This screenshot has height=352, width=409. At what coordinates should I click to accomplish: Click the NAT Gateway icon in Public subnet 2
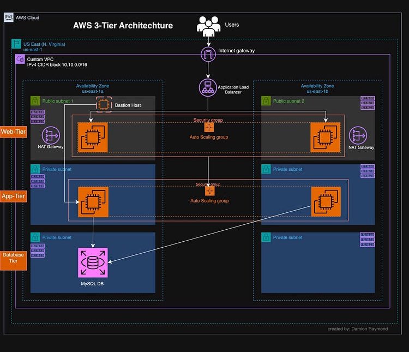coord(358,135)
